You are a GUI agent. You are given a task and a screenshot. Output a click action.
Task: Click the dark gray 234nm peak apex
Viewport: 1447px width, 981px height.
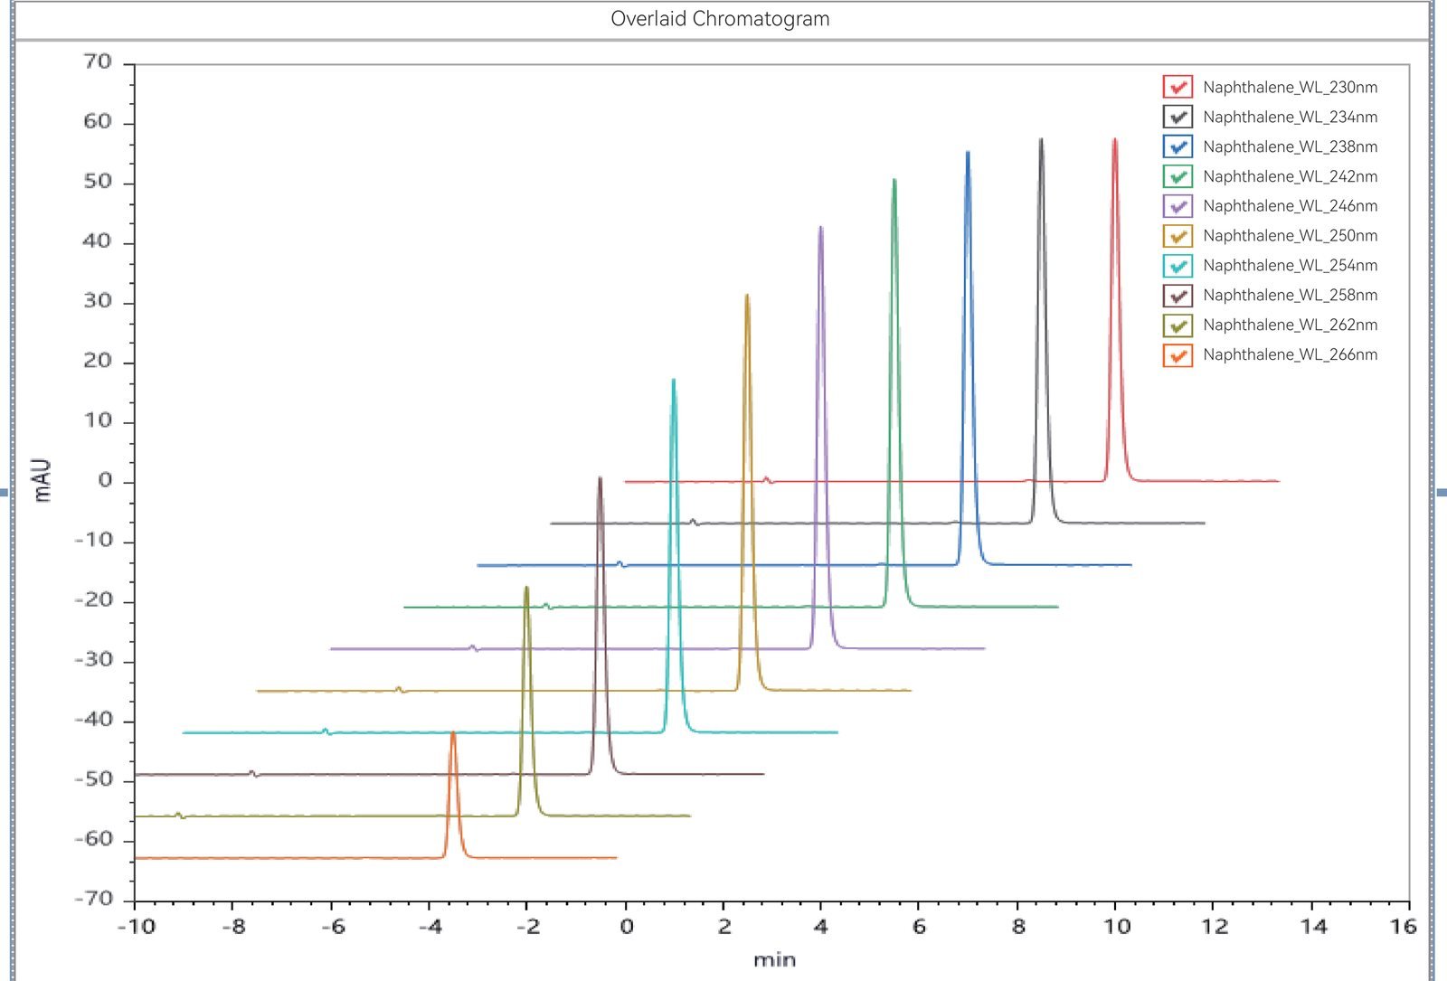[1041, 139]
